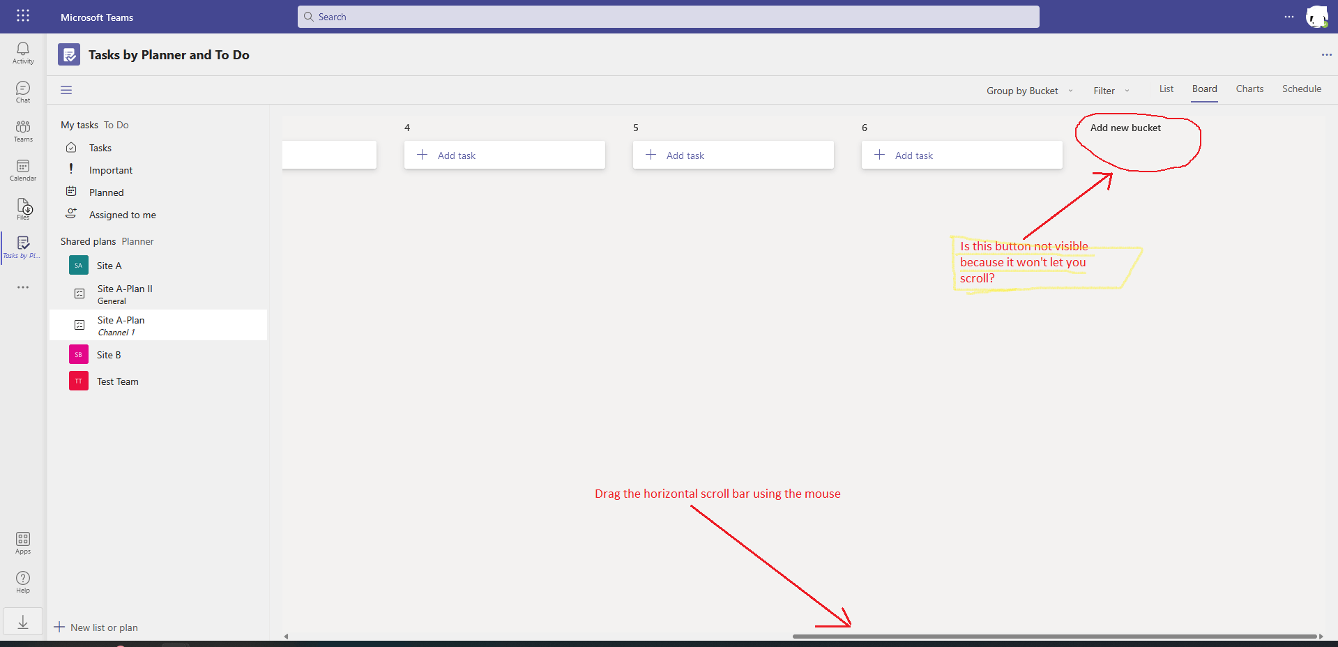This screenshot has height=647, width=1338.
Task: Open Chat in the left rail
Action: click(23, 92)
